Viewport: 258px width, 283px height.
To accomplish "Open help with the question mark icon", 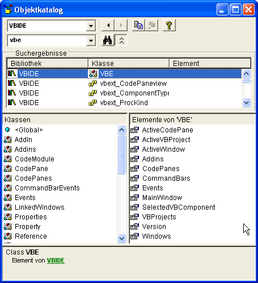I will (x=169, y=25).
